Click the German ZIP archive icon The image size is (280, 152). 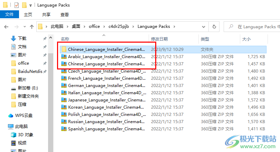(x=64, y=86)
